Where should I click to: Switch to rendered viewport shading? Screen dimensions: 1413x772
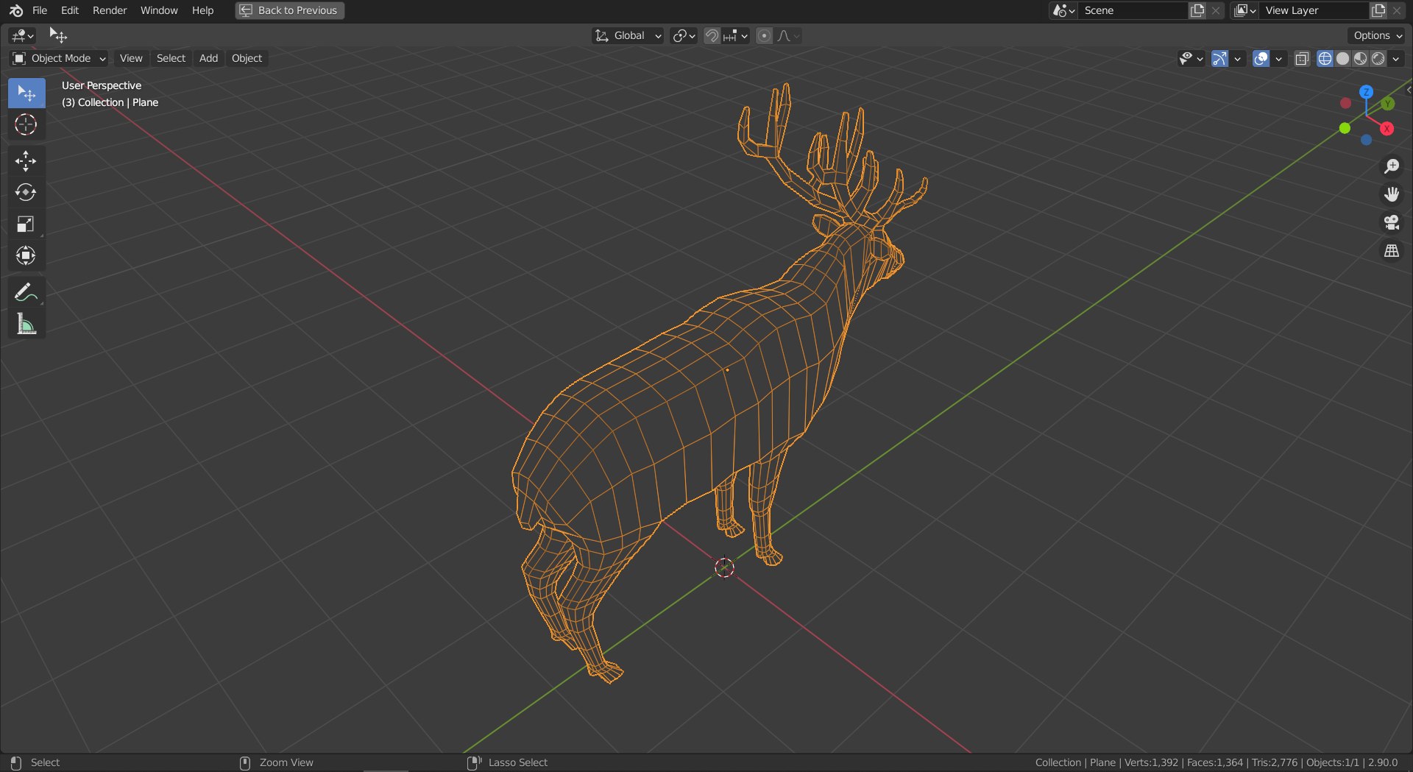pos(1378,58)
